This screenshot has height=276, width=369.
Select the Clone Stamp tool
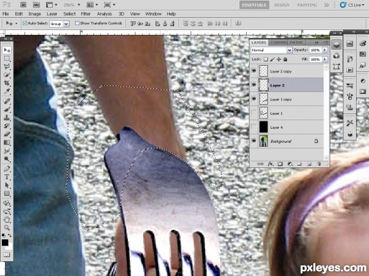7,118
